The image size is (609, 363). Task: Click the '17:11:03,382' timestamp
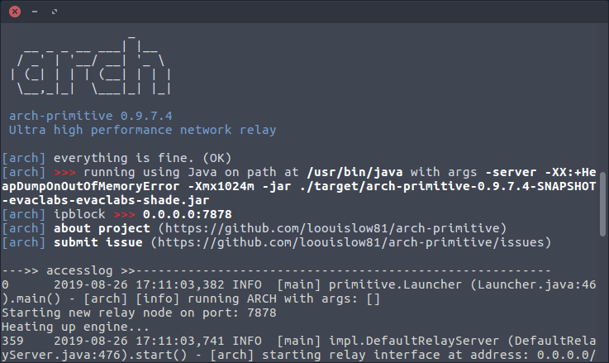(180, 284)
